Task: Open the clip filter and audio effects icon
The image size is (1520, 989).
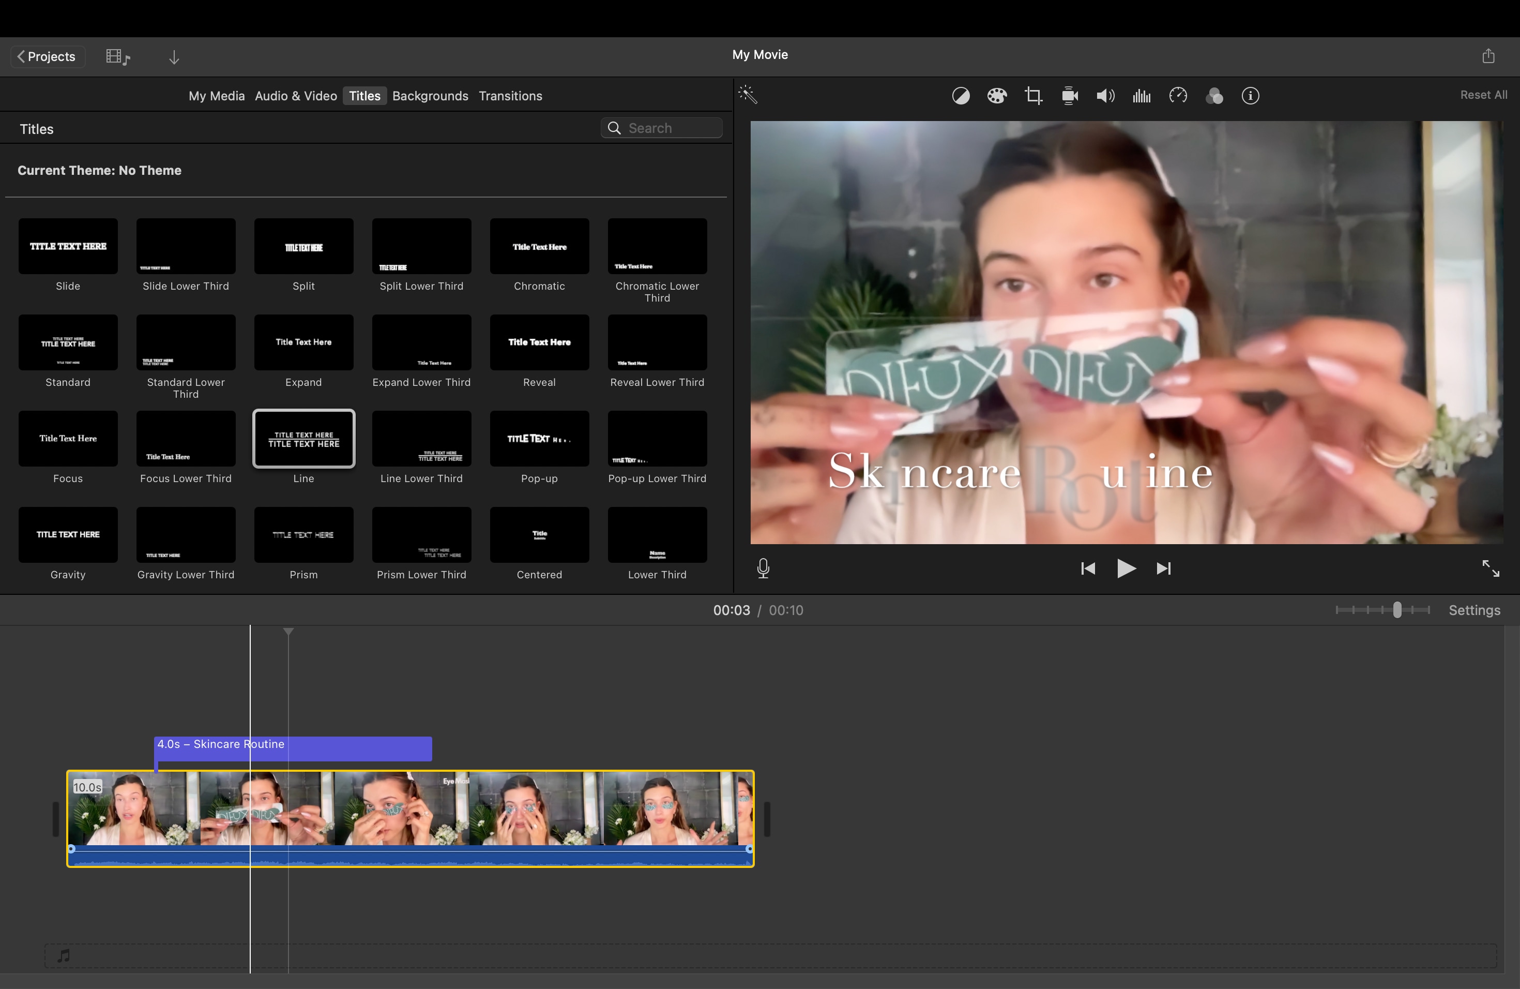Action: [1213, 96]
